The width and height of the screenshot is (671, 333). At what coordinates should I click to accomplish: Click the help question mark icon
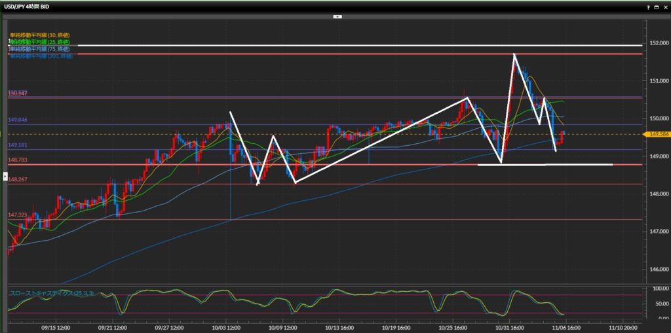(x=647, y=6)
